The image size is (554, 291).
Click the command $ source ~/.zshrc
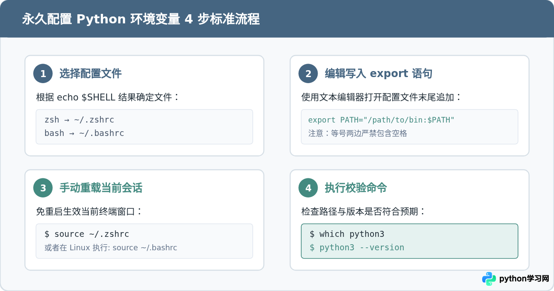coord(87,234)
